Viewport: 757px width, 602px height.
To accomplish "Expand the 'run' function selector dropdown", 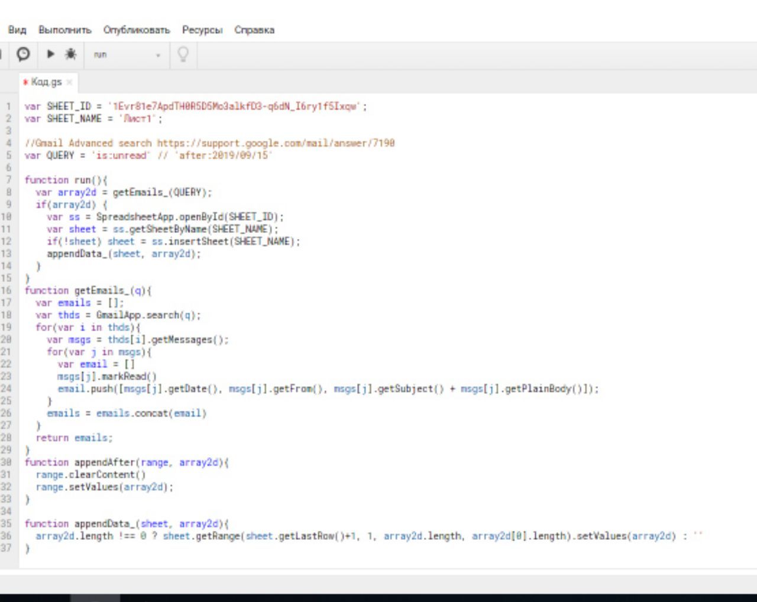I will [127, 54].
